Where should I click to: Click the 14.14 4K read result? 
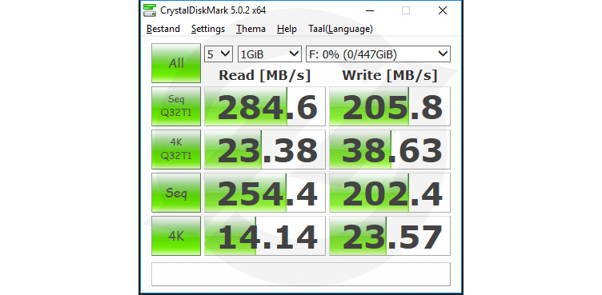[265, 236]
